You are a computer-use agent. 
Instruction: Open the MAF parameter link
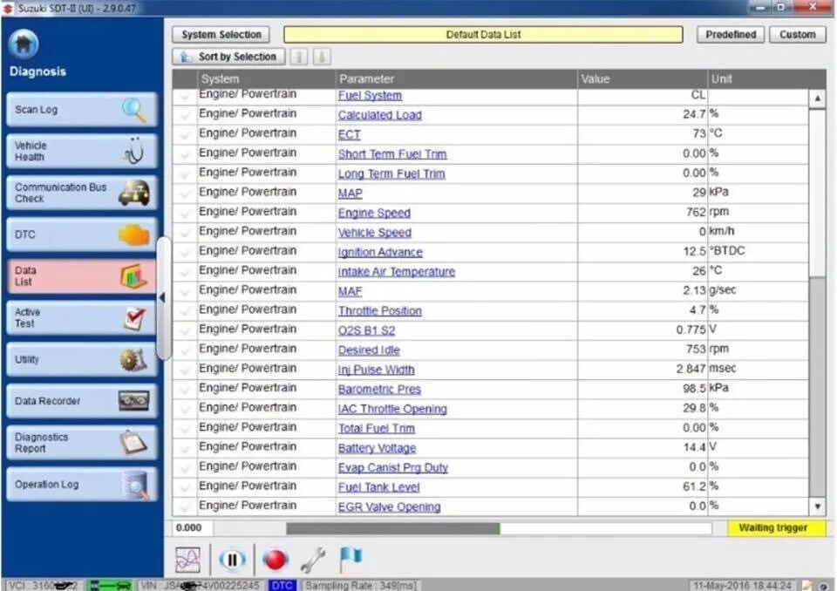350,291
